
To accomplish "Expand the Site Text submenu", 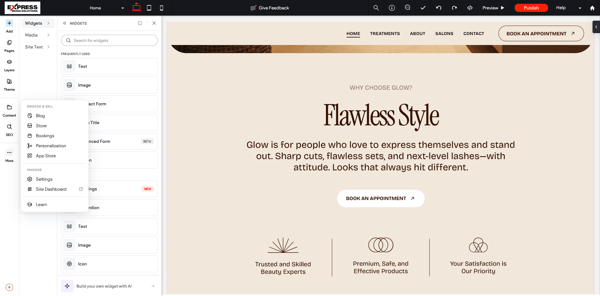I will point(37,47).
